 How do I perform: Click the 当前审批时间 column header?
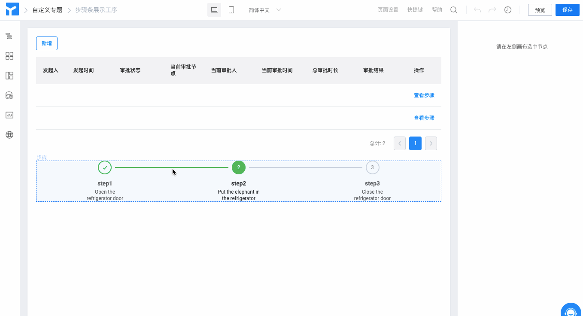(x=277, y=70)
